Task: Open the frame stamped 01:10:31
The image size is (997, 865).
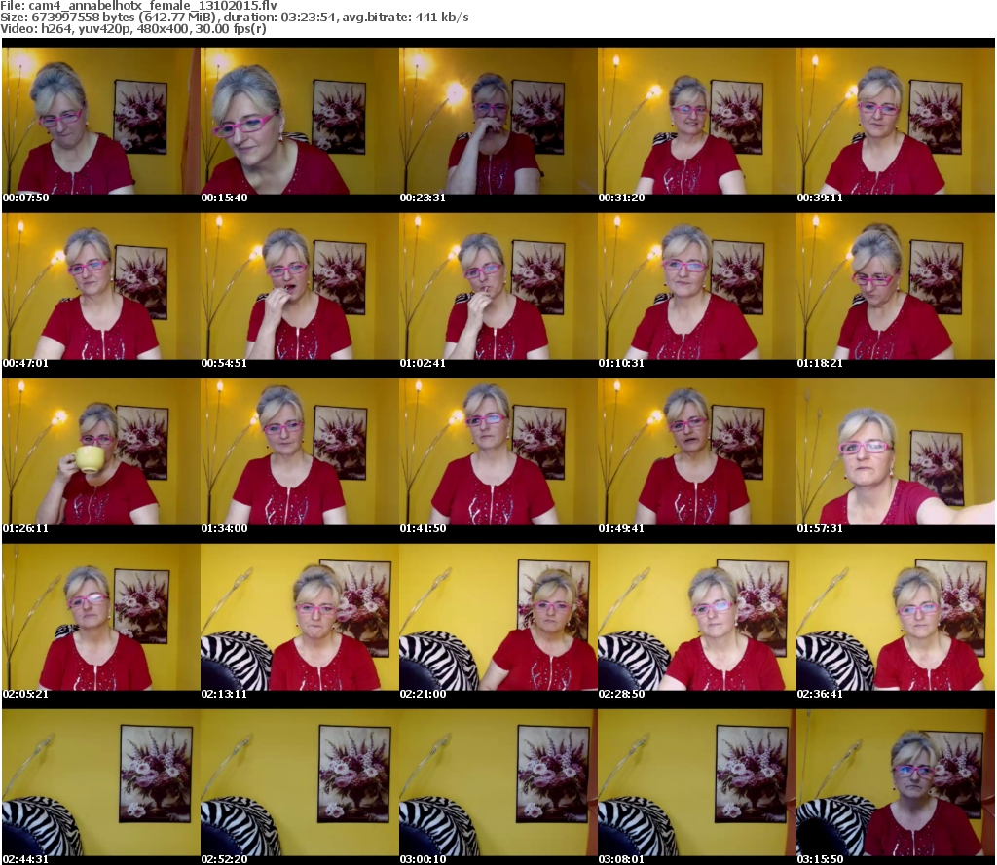Action: point(696,286)
